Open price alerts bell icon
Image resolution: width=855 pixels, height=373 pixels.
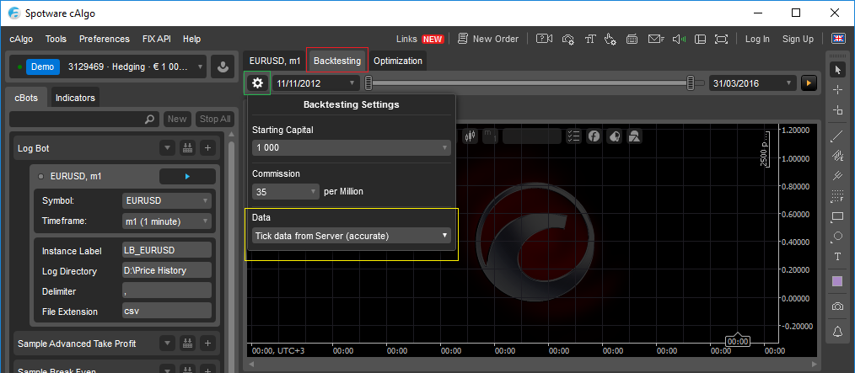[x=837, y=331]
